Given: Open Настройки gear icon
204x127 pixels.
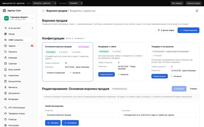Looking at the screenshot, I should pyautogui.click(x=5, y=125).
